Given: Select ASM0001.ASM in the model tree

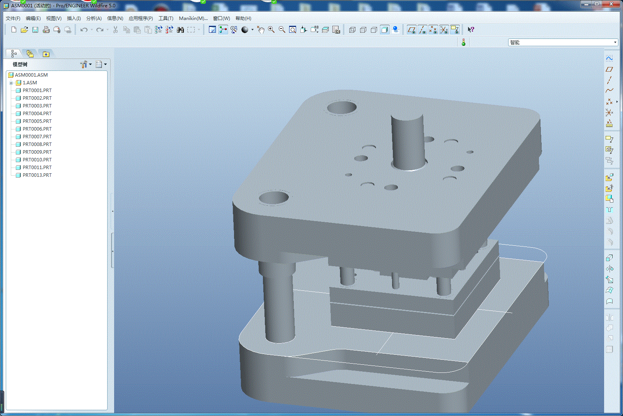Looking at the screenshot, I should (x=31, y=75).
